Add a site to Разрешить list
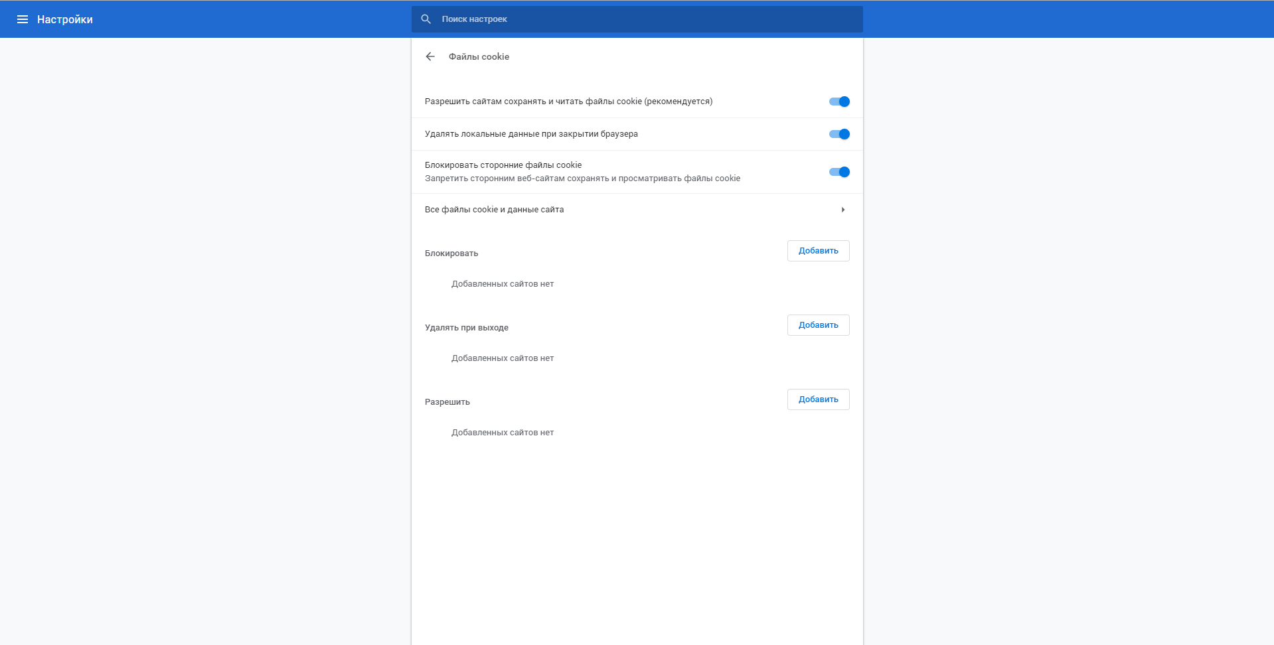1274x645 pixels. 819,399
